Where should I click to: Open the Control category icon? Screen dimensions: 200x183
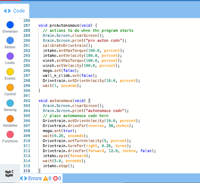tap(10, 87)
